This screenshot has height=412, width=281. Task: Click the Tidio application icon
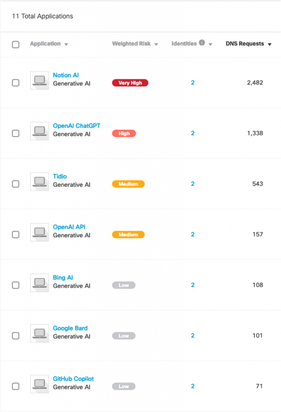(x=39, y=182)
